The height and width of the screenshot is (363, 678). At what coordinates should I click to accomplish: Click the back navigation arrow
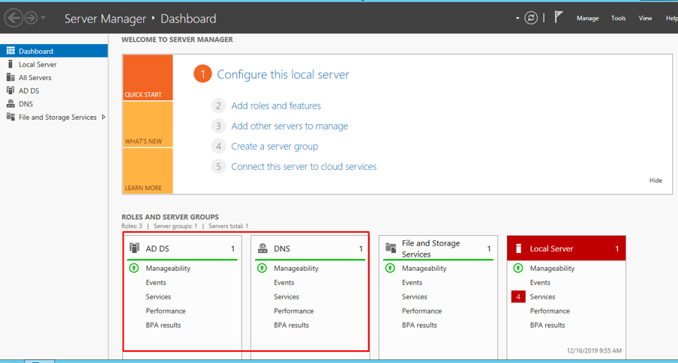(x=13, y=18)
